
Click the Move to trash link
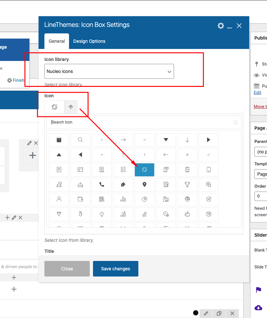tap(260, 106)
